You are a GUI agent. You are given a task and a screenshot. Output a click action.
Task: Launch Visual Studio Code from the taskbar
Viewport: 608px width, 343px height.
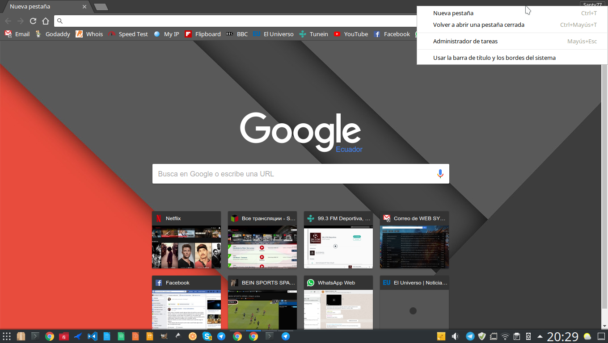[x=93, y=336]
